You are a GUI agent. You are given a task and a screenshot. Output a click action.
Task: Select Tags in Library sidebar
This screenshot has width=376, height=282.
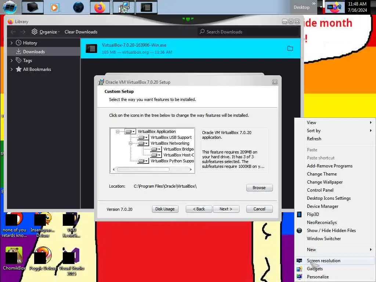click(x=27, y=61)
